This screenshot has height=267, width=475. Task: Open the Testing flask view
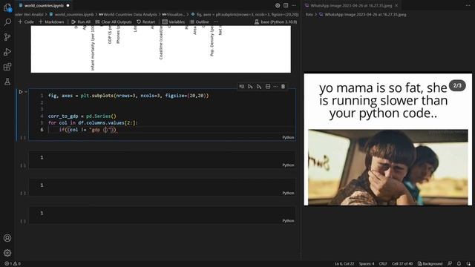7,82
